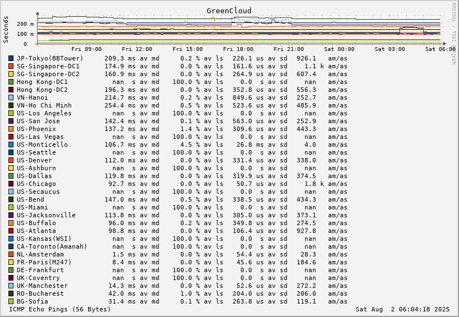Screen dimensions: 459x317
Task: Select the US-Seattle label
Action: (37, 152)
